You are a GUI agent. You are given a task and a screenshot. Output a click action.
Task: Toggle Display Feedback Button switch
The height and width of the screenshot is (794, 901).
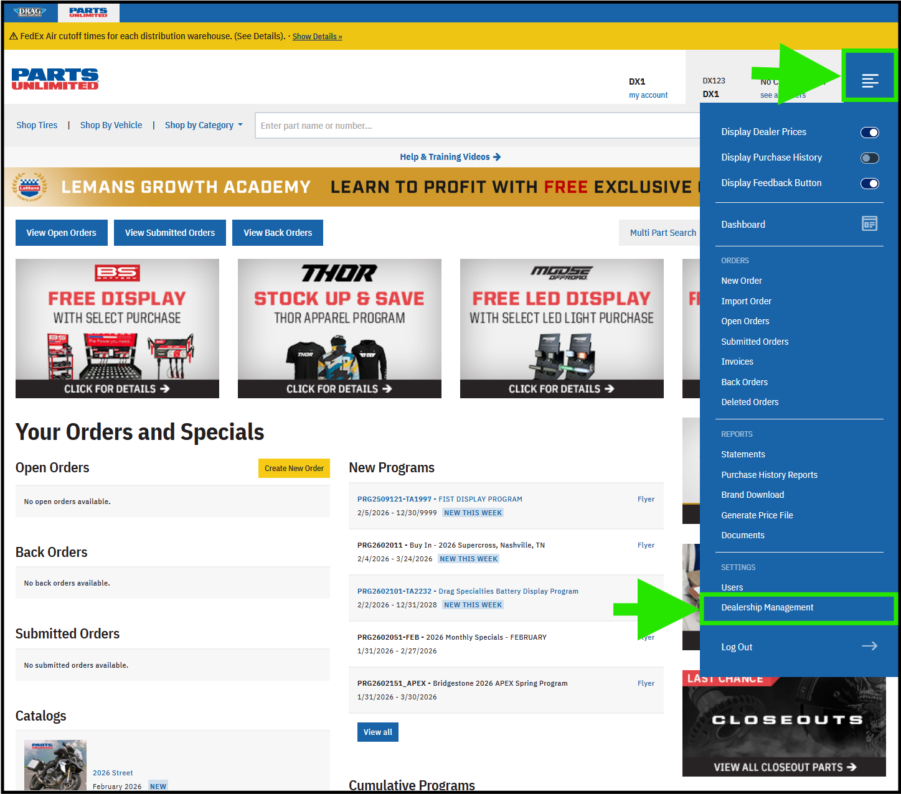tap(869, 183)
